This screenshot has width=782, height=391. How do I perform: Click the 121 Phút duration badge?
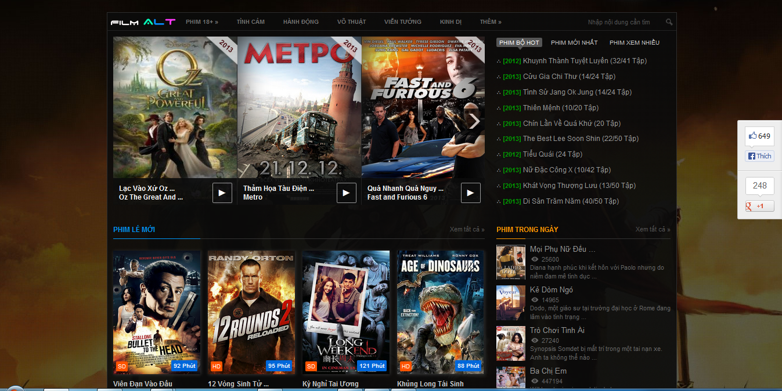372,366
